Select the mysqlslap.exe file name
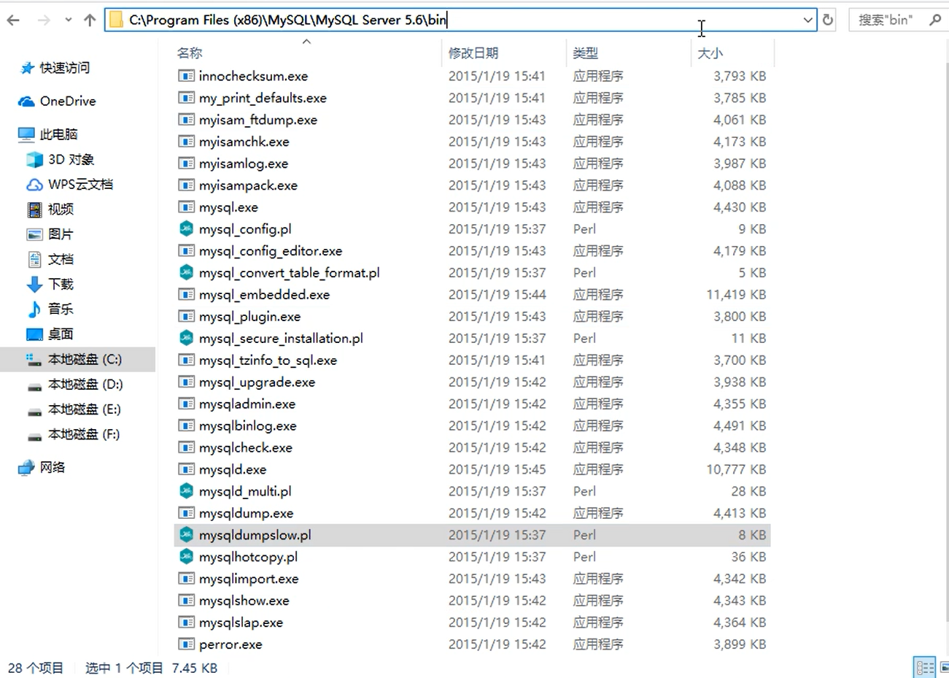 [x=241, y=623]
